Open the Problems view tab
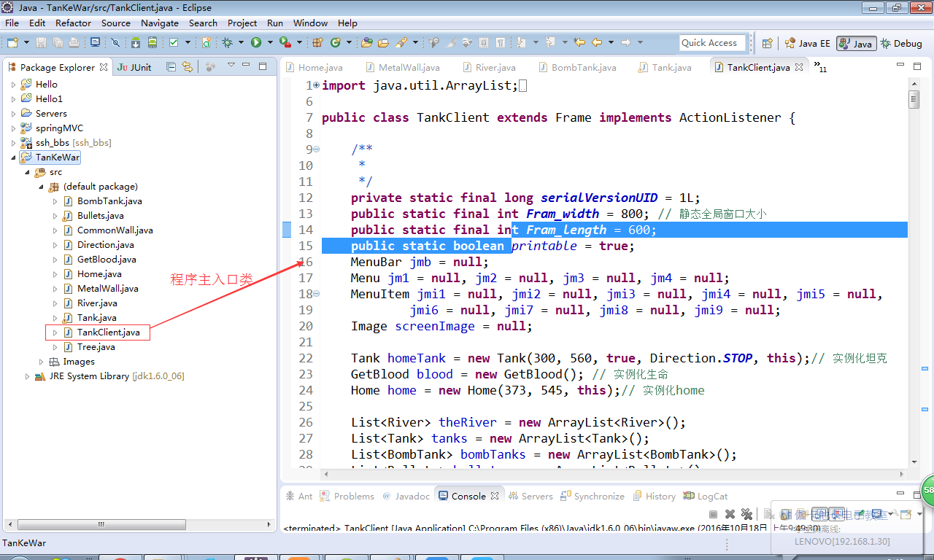Viewport: 934px width, 560px height. [347, 496]
